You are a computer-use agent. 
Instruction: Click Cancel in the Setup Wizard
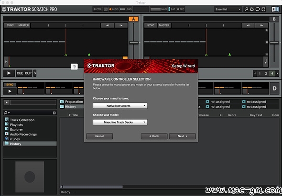[x=99, y=136]
